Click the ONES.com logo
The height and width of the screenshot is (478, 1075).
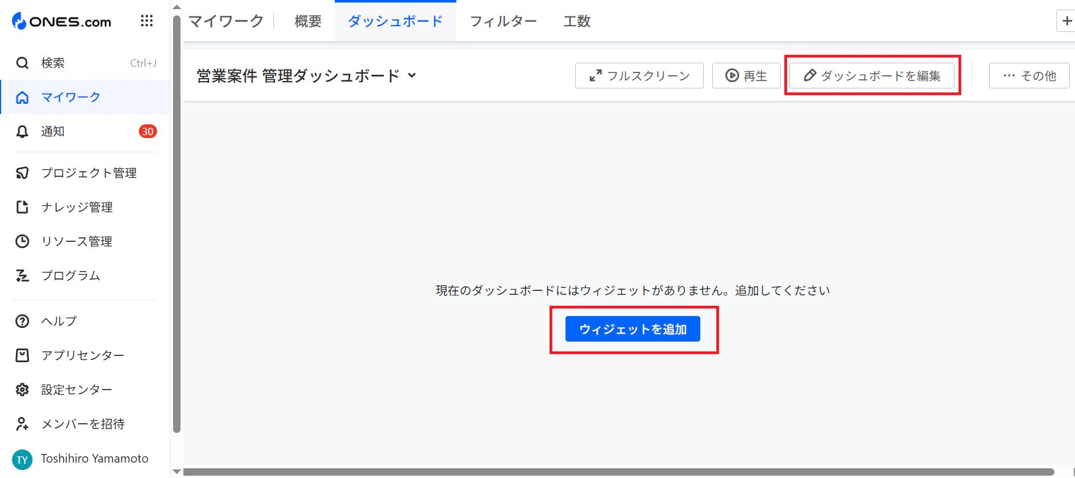click(62, 22)
